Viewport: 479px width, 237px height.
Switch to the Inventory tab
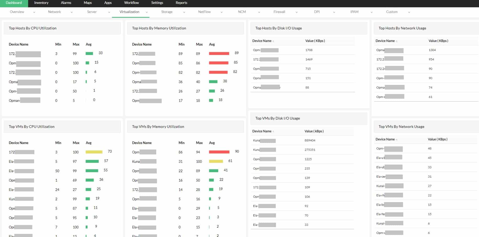(x=41, y=3)
